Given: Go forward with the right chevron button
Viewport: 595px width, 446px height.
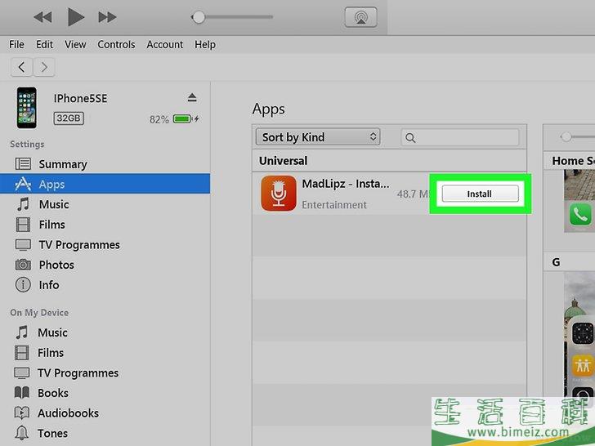Looking at the screenshot, I should (x=44, y=67).
